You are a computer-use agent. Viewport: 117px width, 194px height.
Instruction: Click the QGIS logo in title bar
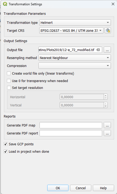pos(5,4)
